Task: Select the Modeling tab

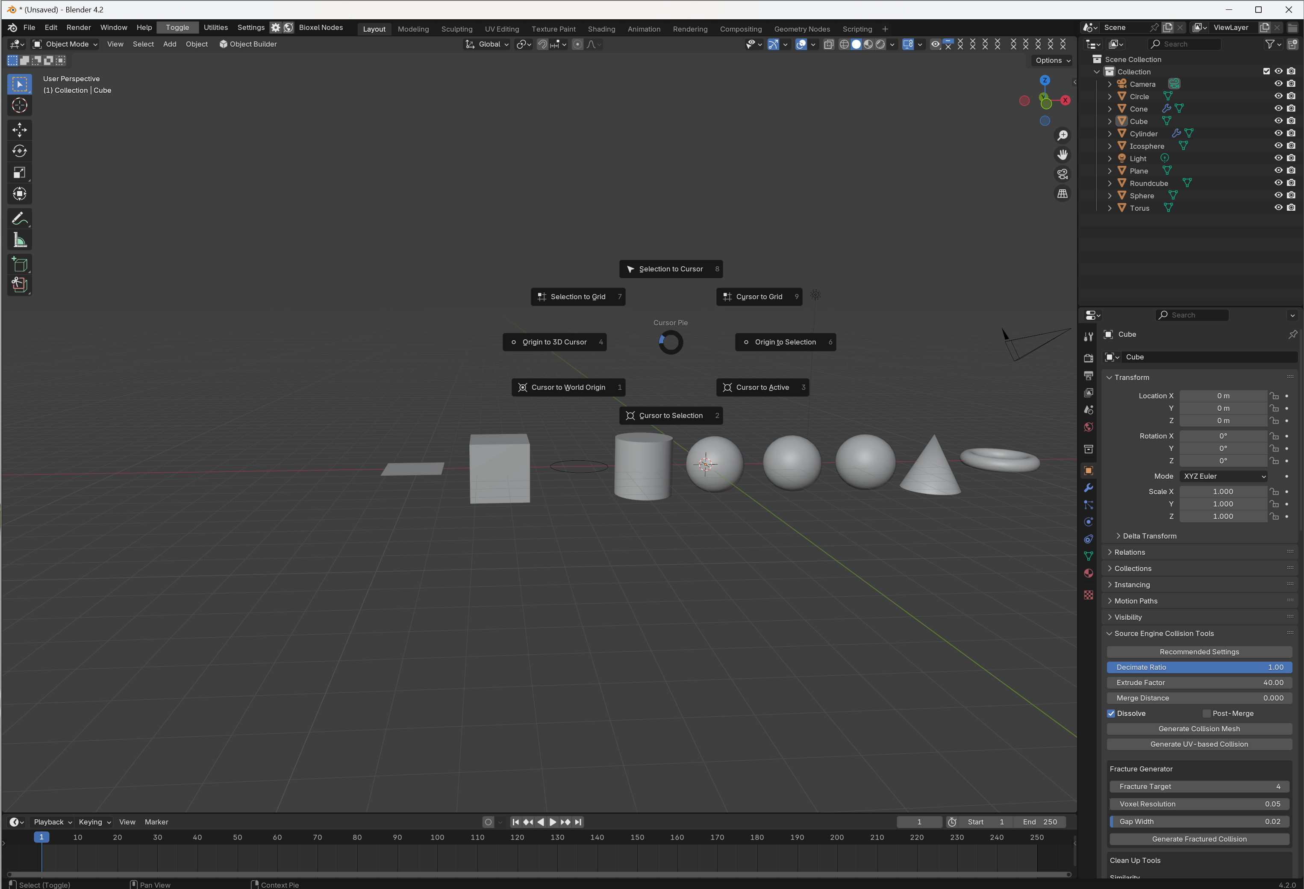Action: [412, 28]
